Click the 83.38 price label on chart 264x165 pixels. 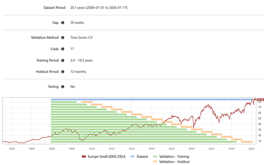pyautogui.click(x=260, y=100)
